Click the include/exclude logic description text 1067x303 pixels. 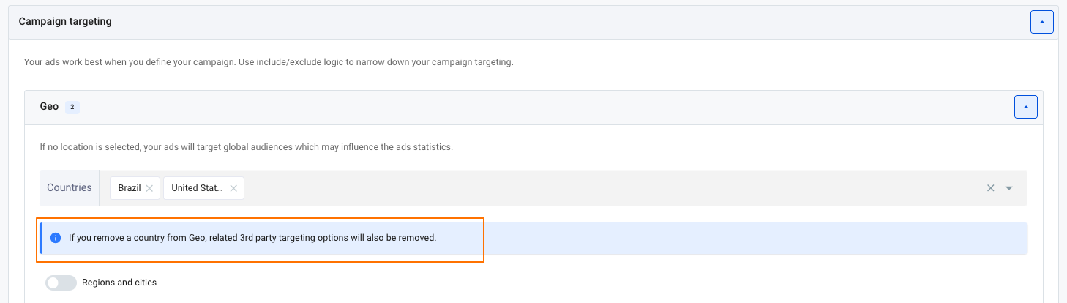[268, 62]
